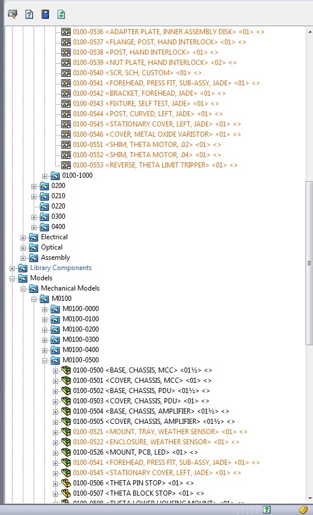Select 0100-0537 FLANGE, POST, HAND INTERLOCK
Image resolution: width=313 pixels, height=515 pixels.
pyautogui.click(x=159, y=42)
